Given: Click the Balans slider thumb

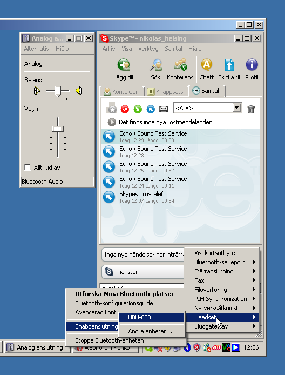Looking at the screenshot, I should point(58,91).
